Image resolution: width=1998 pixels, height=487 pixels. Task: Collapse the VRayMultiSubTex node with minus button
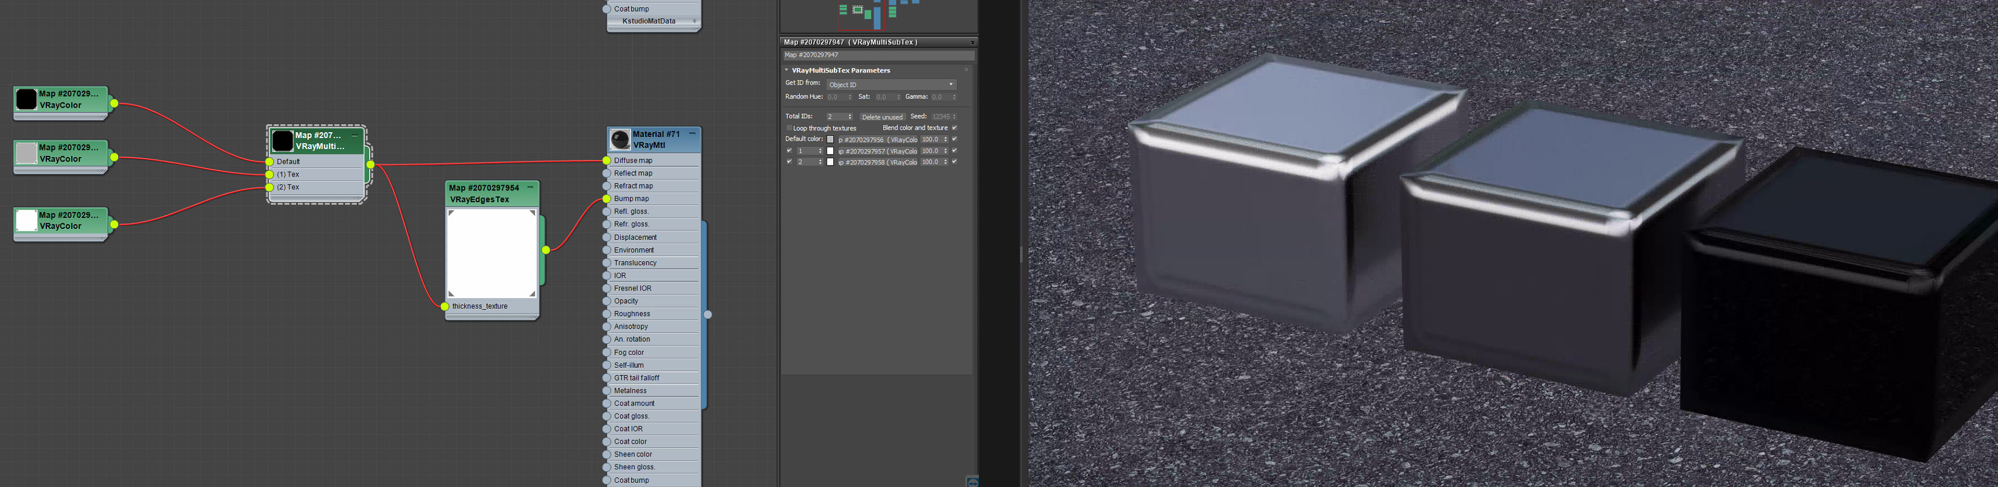tap(355, 136)
